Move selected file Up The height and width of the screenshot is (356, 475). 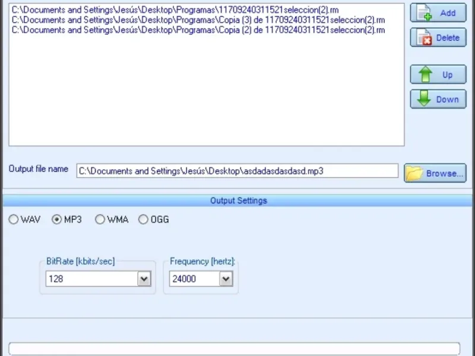click(x=438, y=75)
